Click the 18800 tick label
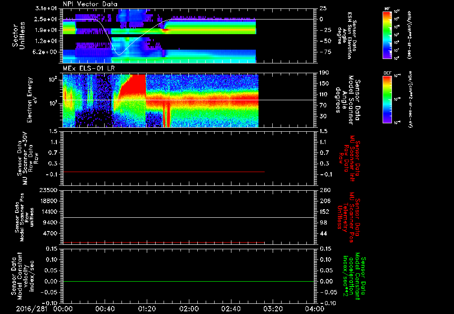Image resolution: width=454 pixels, height=314 pixels. [48, 201]
